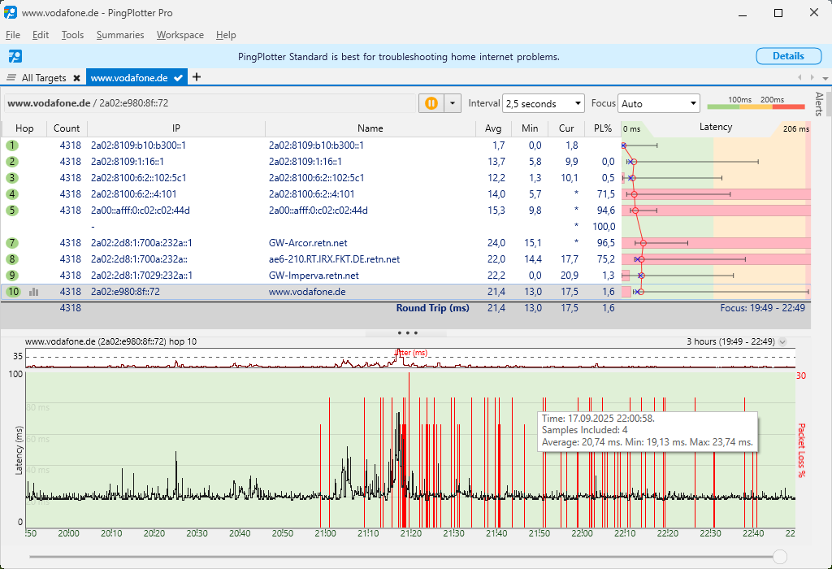
Task: Toggle hop 5 green circle
Action: [x=11, y=211]
